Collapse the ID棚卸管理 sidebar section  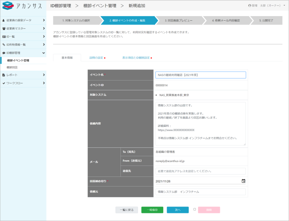pyautogui.click(x=44, y=53)
